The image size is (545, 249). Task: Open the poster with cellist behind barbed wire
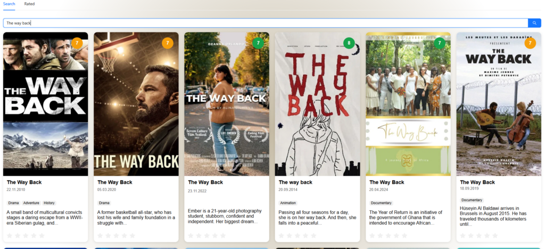499,104
